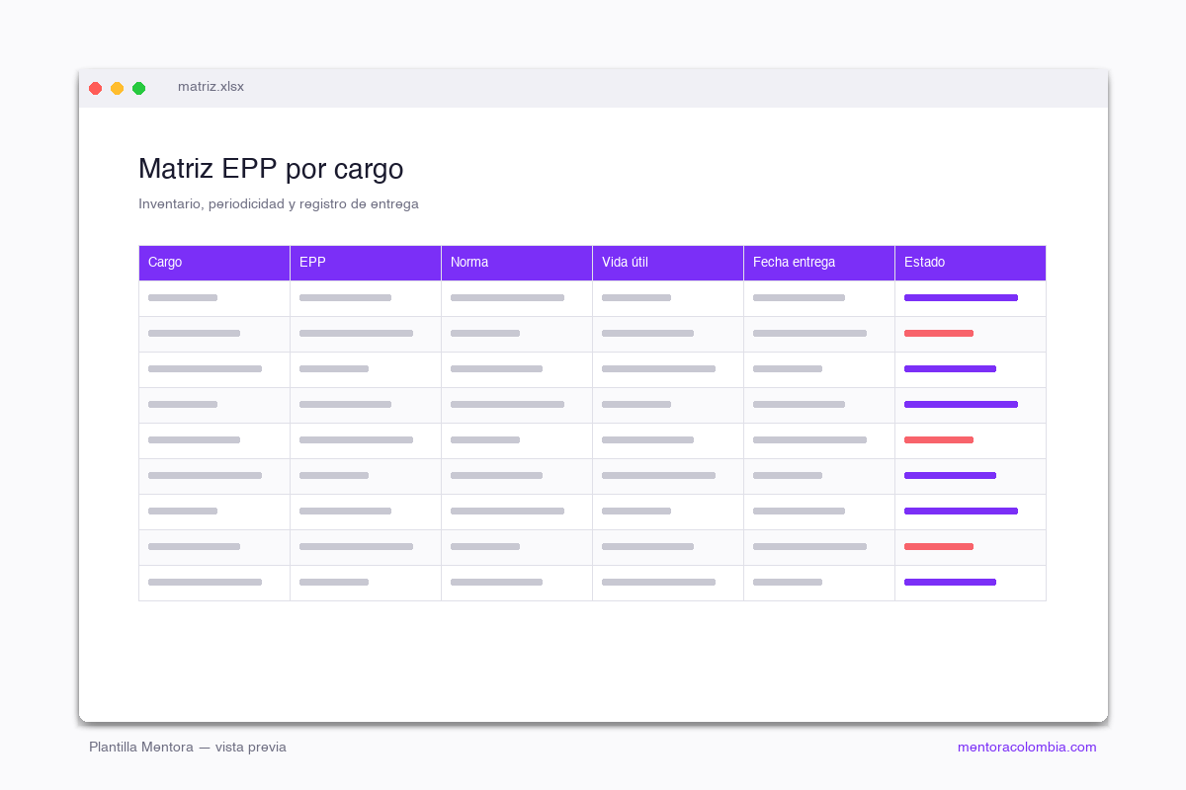Maximize the window with the green button

pyautogui.click(x=139, y=88)
